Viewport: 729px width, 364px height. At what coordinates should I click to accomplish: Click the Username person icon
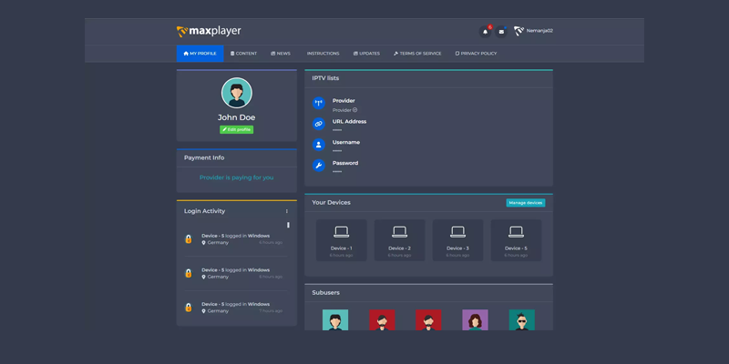(x=319, y=145)
